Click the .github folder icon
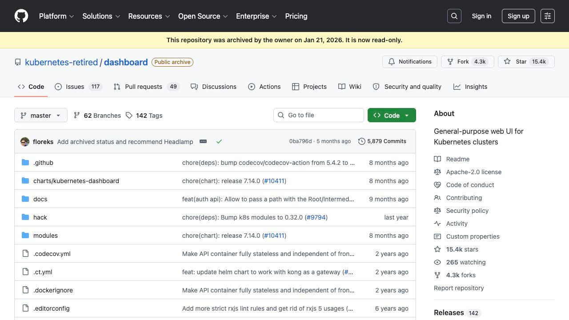Screen dimensions: 569x320 25,163
